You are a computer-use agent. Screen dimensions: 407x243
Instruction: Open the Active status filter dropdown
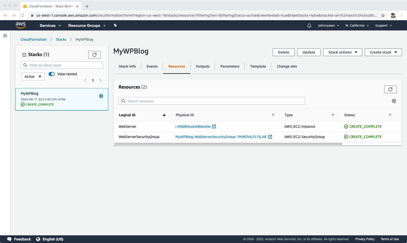pyautogui.click(x=33, y=77)
